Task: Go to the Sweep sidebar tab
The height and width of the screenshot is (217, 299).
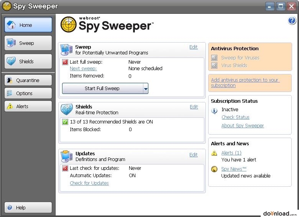Action: click(x=28, y=43)
